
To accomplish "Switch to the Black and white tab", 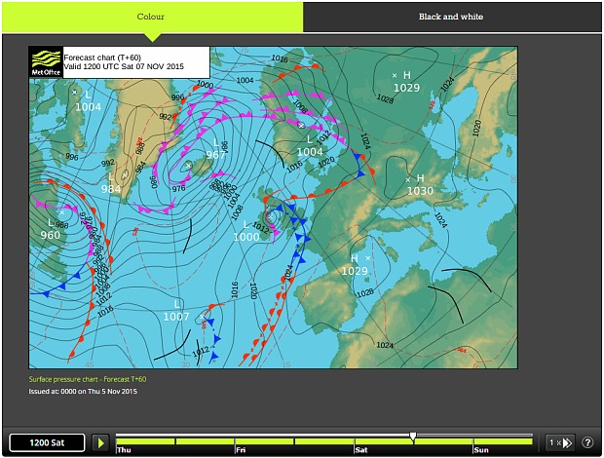I will (450, 17).
